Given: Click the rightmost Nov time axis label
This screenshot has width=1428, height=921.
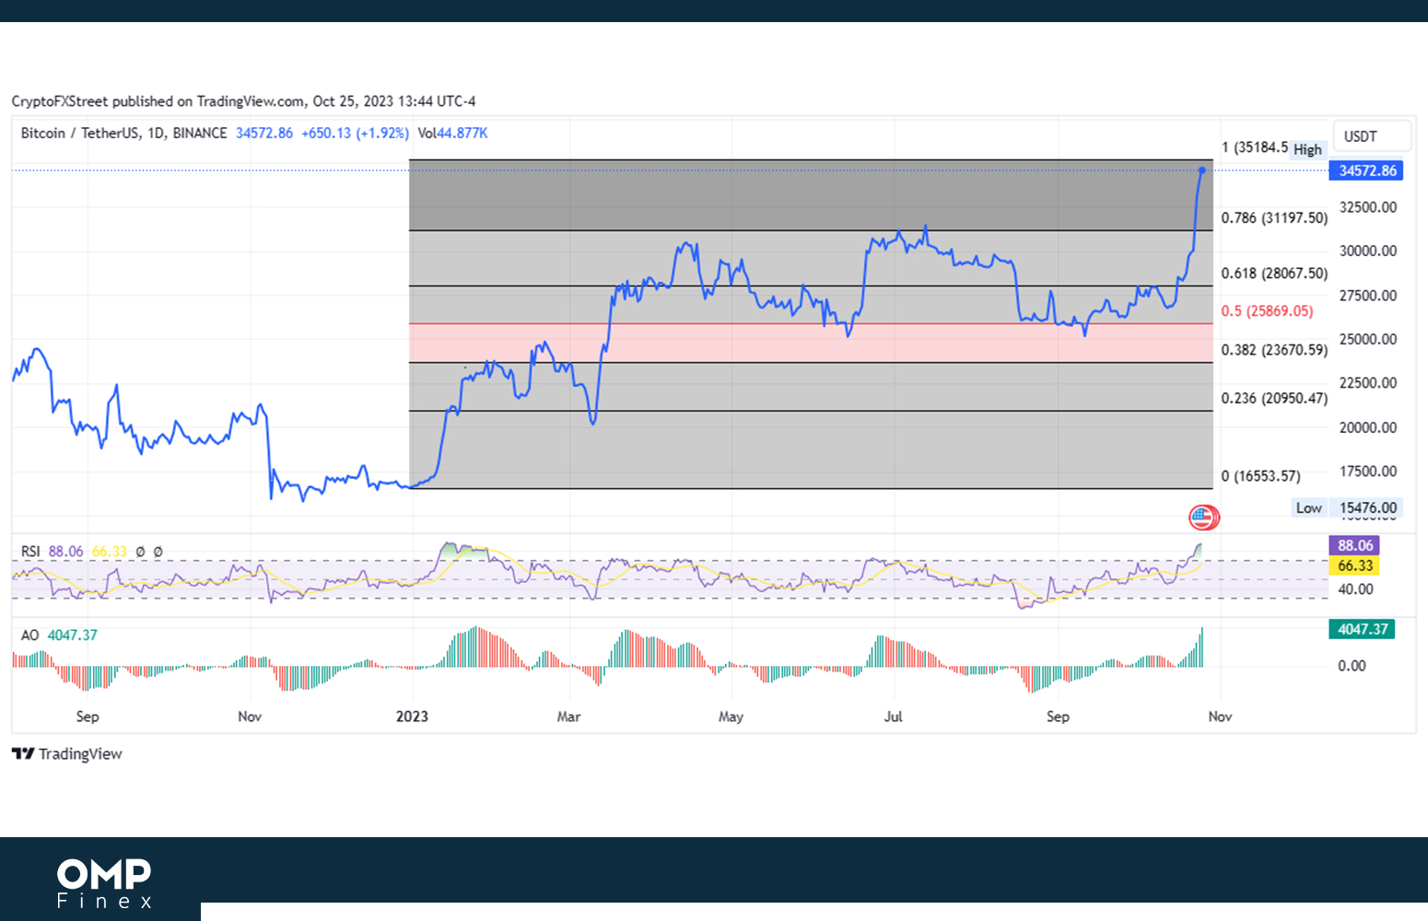Looking at the screenshot, I should coord(1220,717).
